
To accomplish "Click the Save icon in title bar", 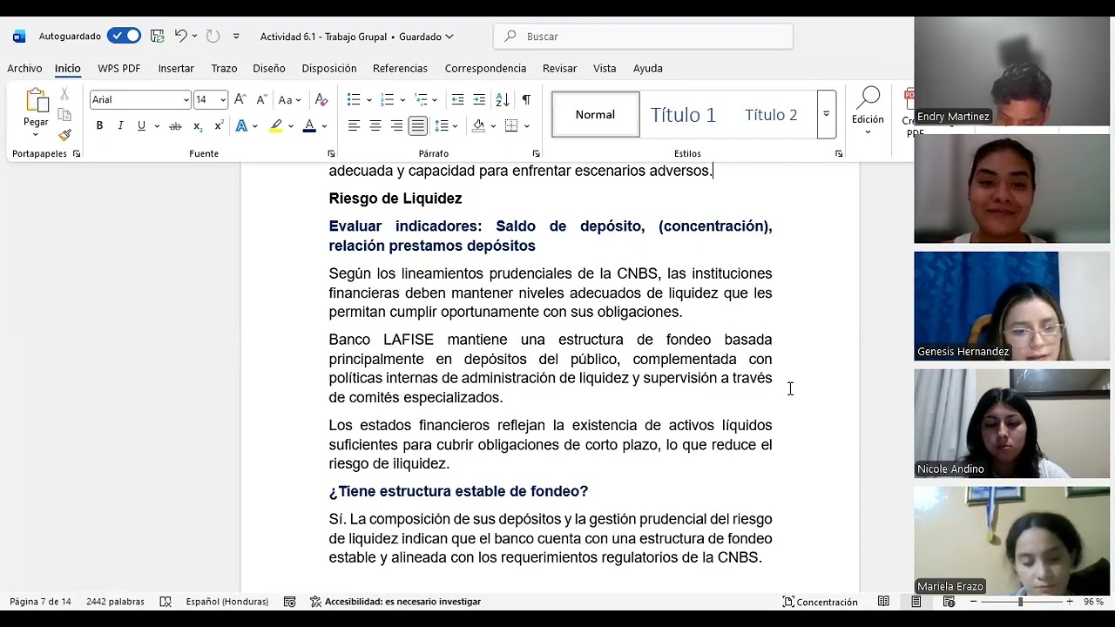I will click(x=158, y=36).
